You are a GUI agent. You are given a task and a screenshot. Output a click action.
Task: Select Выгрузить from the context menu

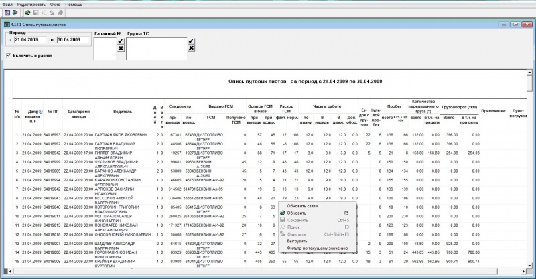coord(297,241)
